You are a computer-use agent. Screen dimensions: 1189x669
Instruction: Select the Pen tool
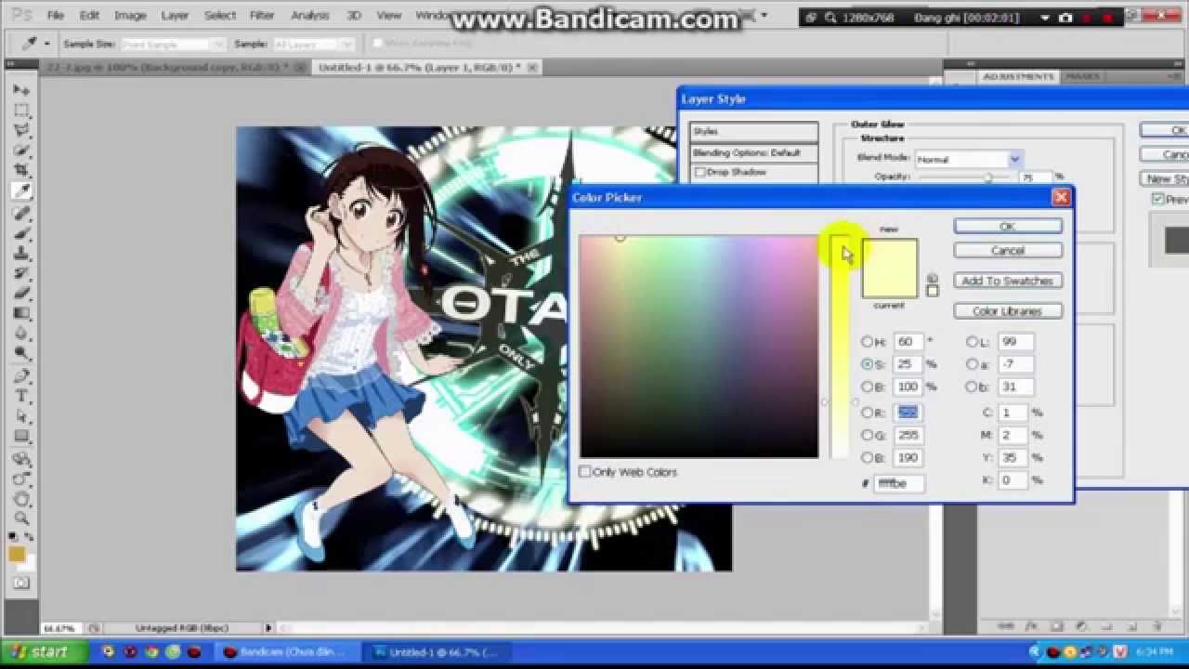coord(20,376)
